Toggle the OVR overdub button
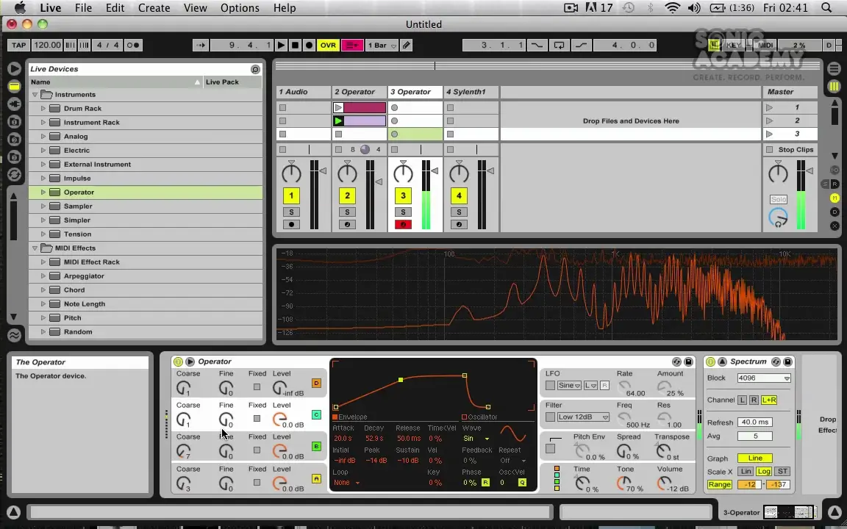 pos(328,46)
